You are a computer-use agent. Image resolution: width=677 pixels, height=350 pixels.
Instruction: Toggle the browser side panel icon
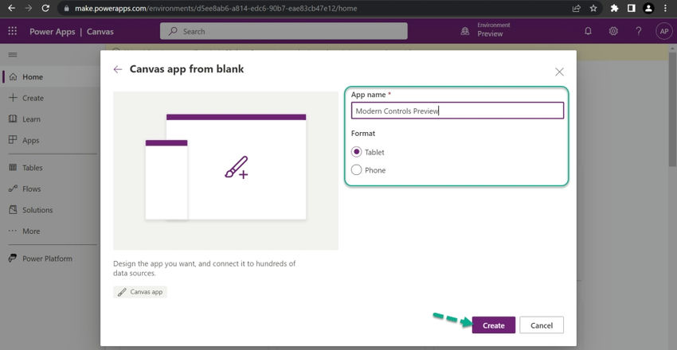pos(632,8)
